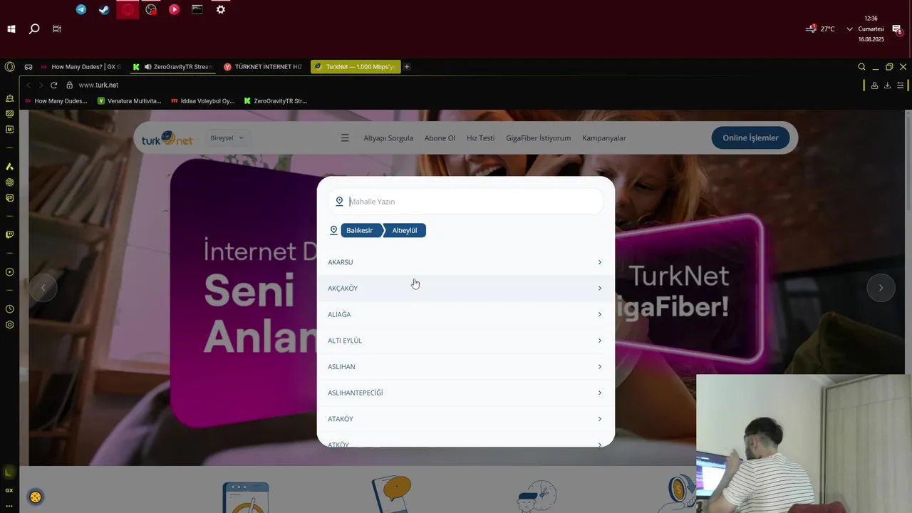The height and width of the screenshot is (513, 912).
Task: Click the red Opera GX taskbar icon
Action: pos(128,9)
